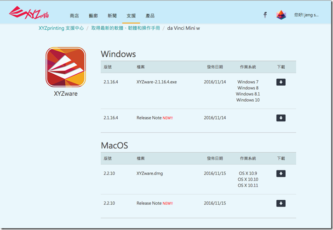The height and width of the screenshot is (230, 333).
Task: Click 版號 header in Windows table
Action: [x=108, y=67]
